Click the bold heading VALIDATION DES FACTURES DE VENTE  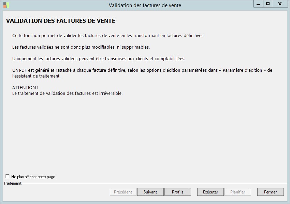(61, 21)
